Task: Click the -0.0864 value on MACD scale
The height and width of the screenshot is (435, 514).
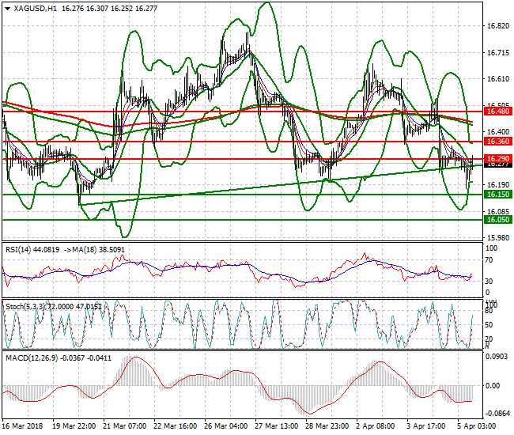Action: 497,414
